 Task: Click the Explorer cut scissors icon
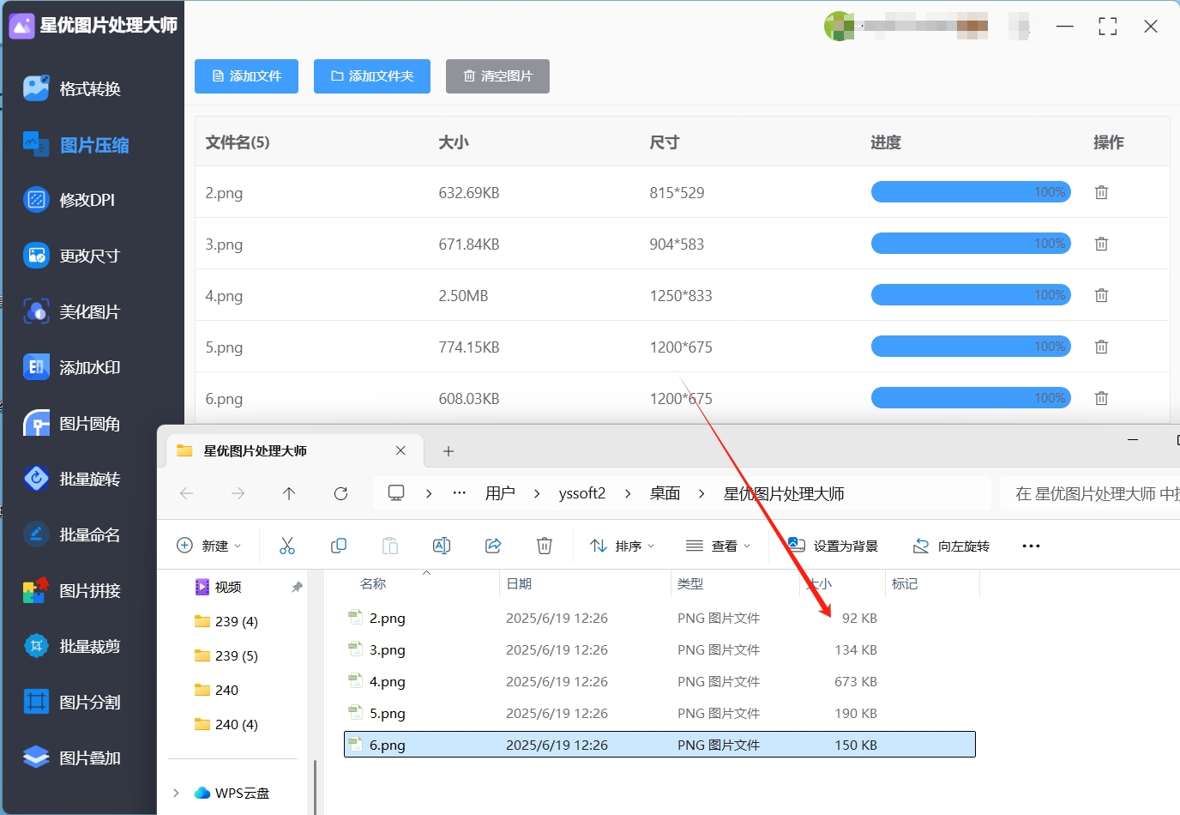click(287, 546)
